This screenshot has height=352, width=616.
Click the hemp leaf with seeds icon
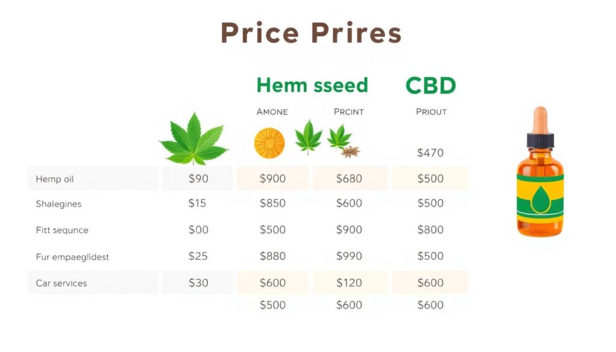[343, 140]
